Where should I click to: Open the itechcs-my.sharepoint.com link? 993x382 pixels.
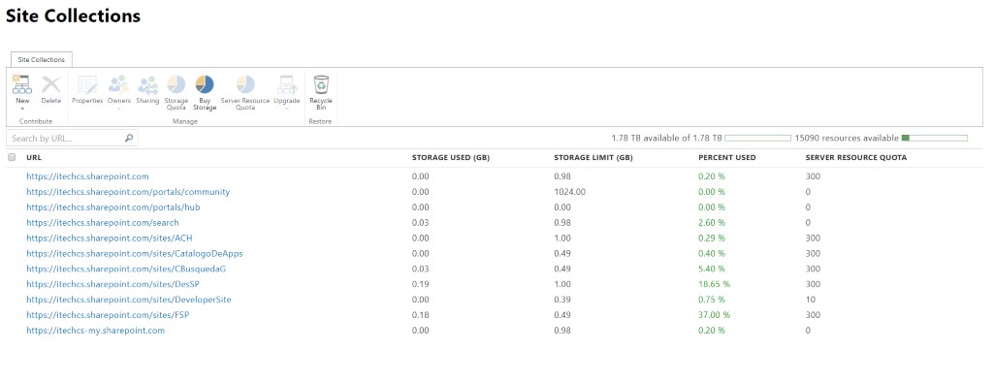coord(96,331)
